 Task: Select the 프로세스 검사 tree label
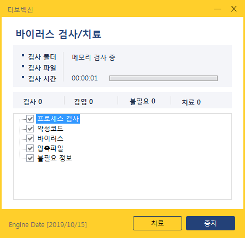(x=58, y=119)
